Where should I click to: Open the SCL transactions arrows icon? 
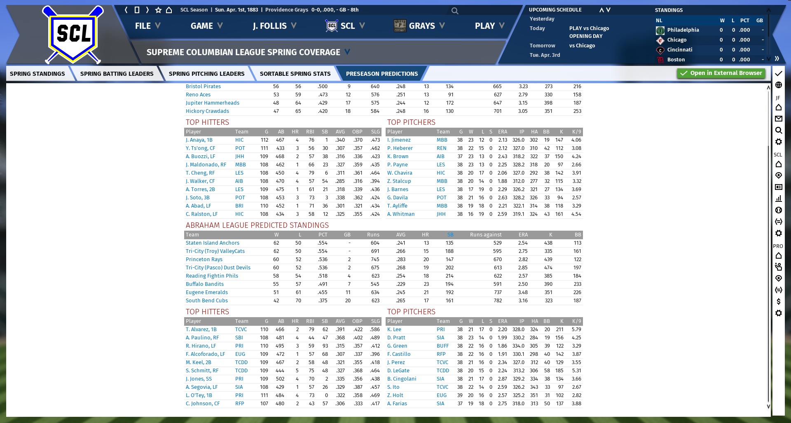coord(778,222)
